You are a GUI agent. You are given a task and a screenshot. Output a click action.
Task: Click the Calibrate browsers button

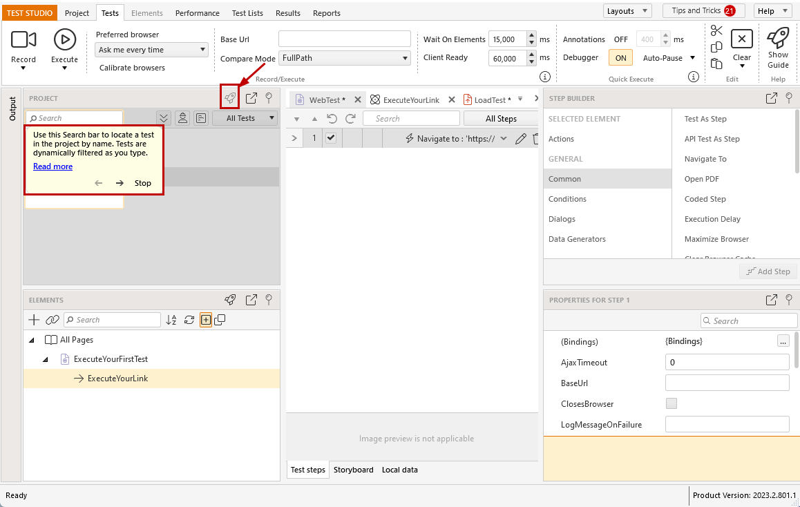coord(132,68)
